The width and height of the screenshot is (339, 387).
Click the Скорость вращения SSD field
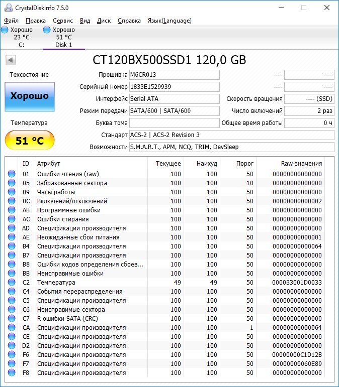[309, 99]
